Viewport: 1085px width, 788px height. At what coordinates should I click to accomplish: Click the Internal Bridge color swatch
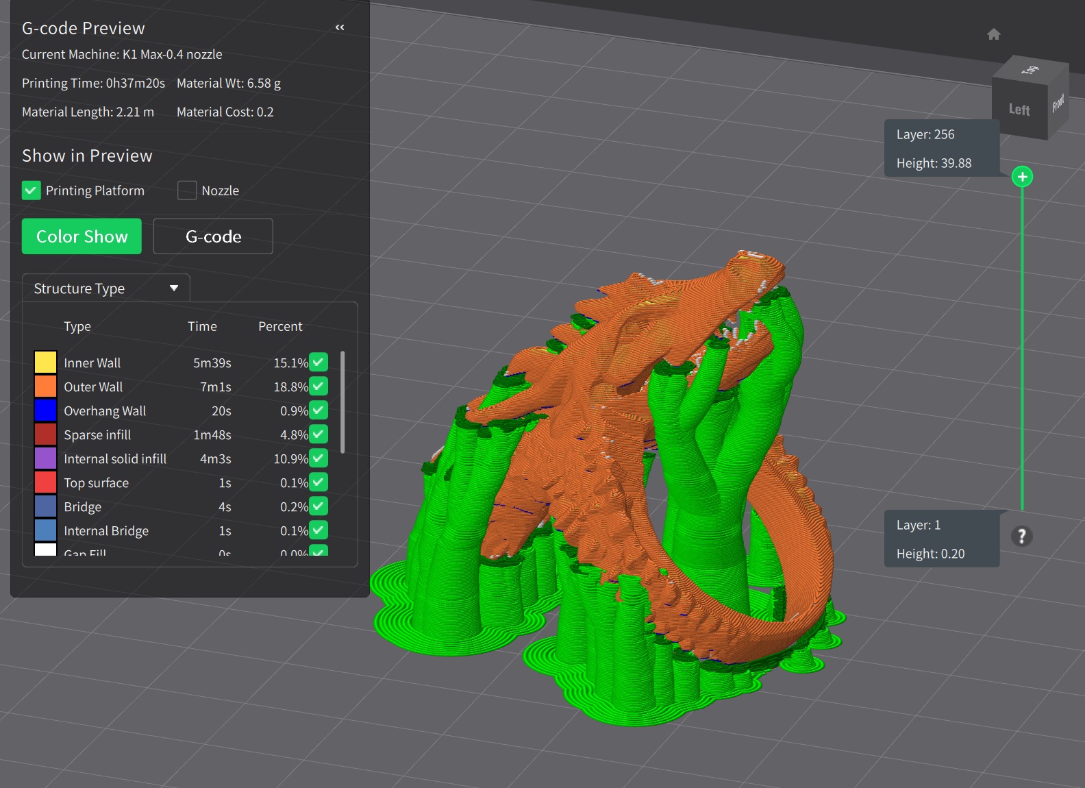[x=45, y=530]
